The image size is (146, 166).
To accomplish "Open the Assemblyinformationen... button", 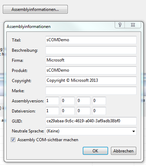I will coord(35,9).
